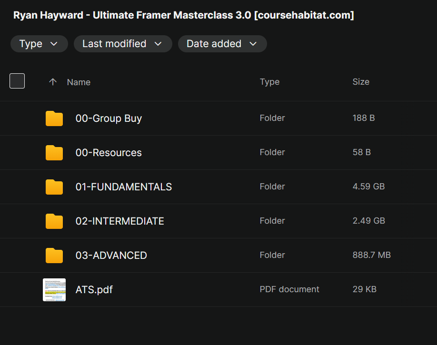Open the 00-Group Buy folder name
The image size is (437, 345).
coord(109,118)
